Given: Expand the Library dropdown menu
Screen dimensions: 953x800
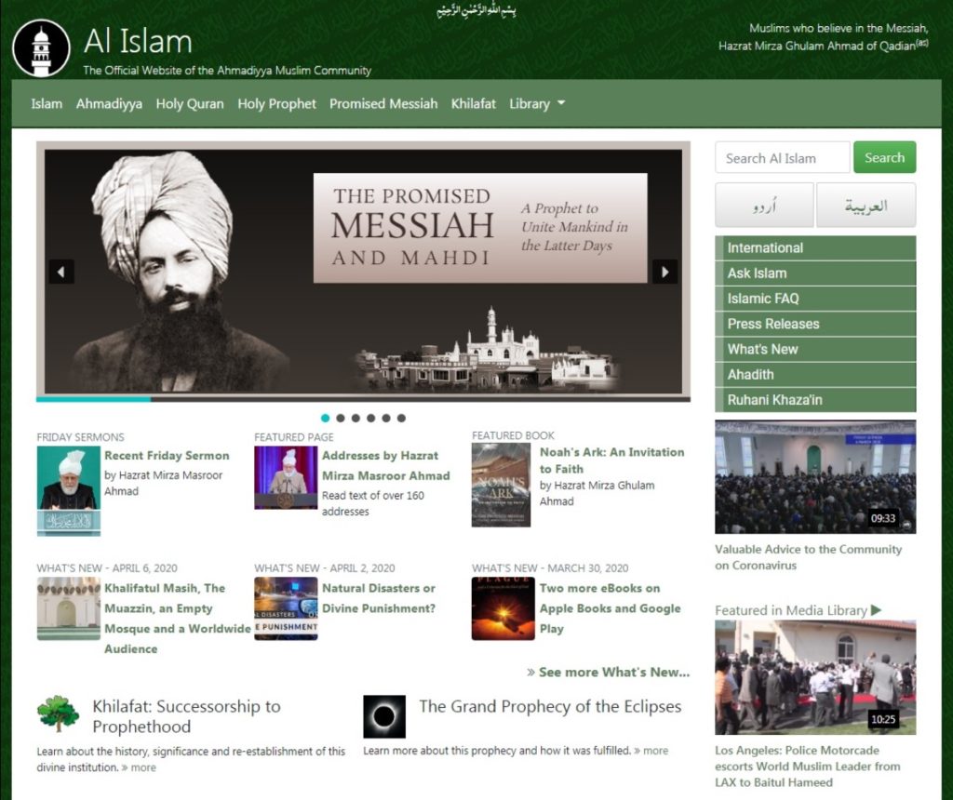Looking at the screenshot, I should coord(537,104).
